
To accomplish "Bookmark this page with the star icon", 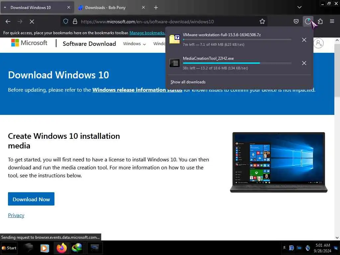I will click(262, 21).
